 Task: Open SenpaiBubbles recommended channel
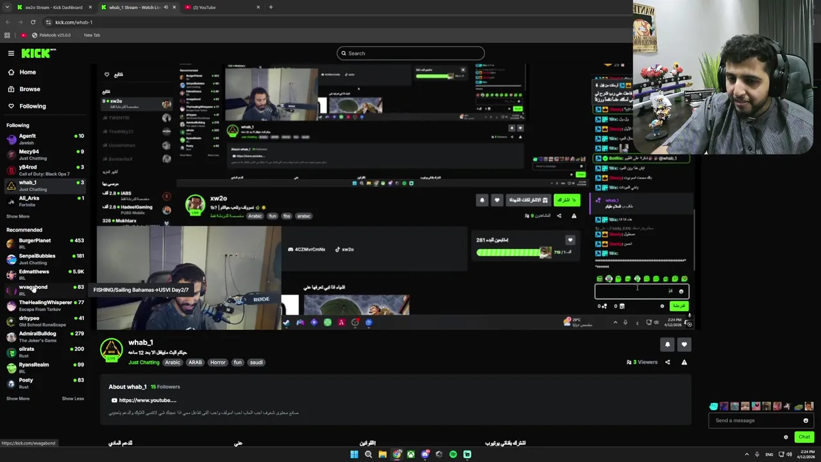tap(45, 259)
